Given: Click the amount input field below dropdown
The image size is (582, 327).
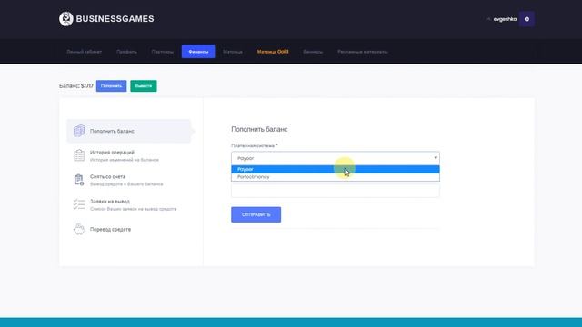Looking at the screenshot, I should pos(336,191).
